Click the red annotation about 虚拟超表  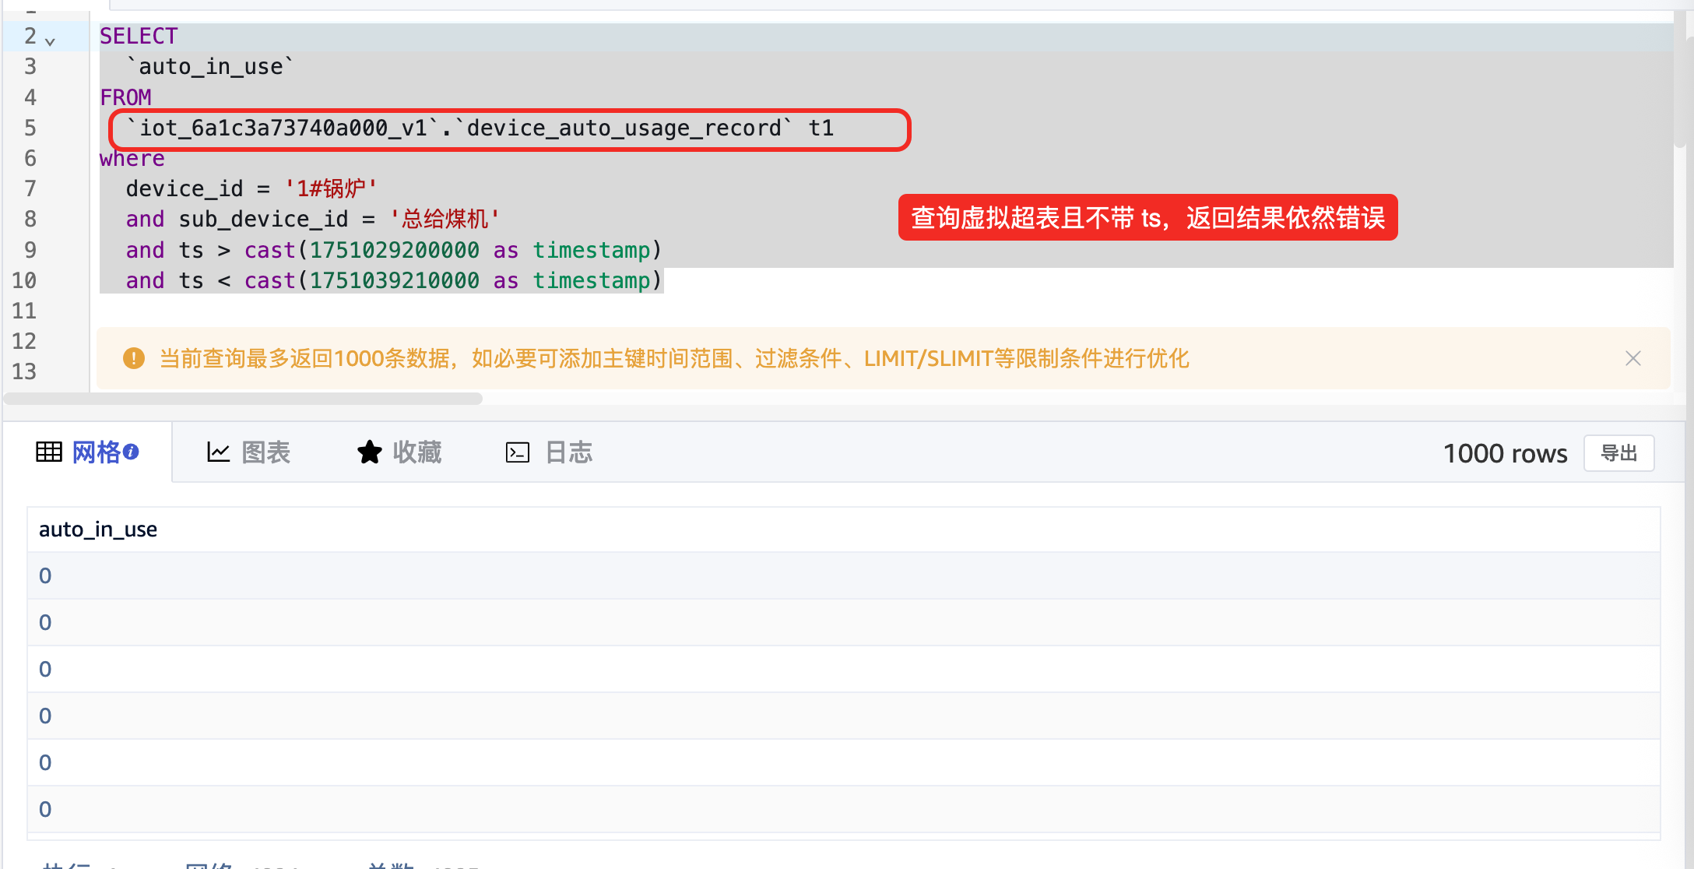coord(1147,218)
